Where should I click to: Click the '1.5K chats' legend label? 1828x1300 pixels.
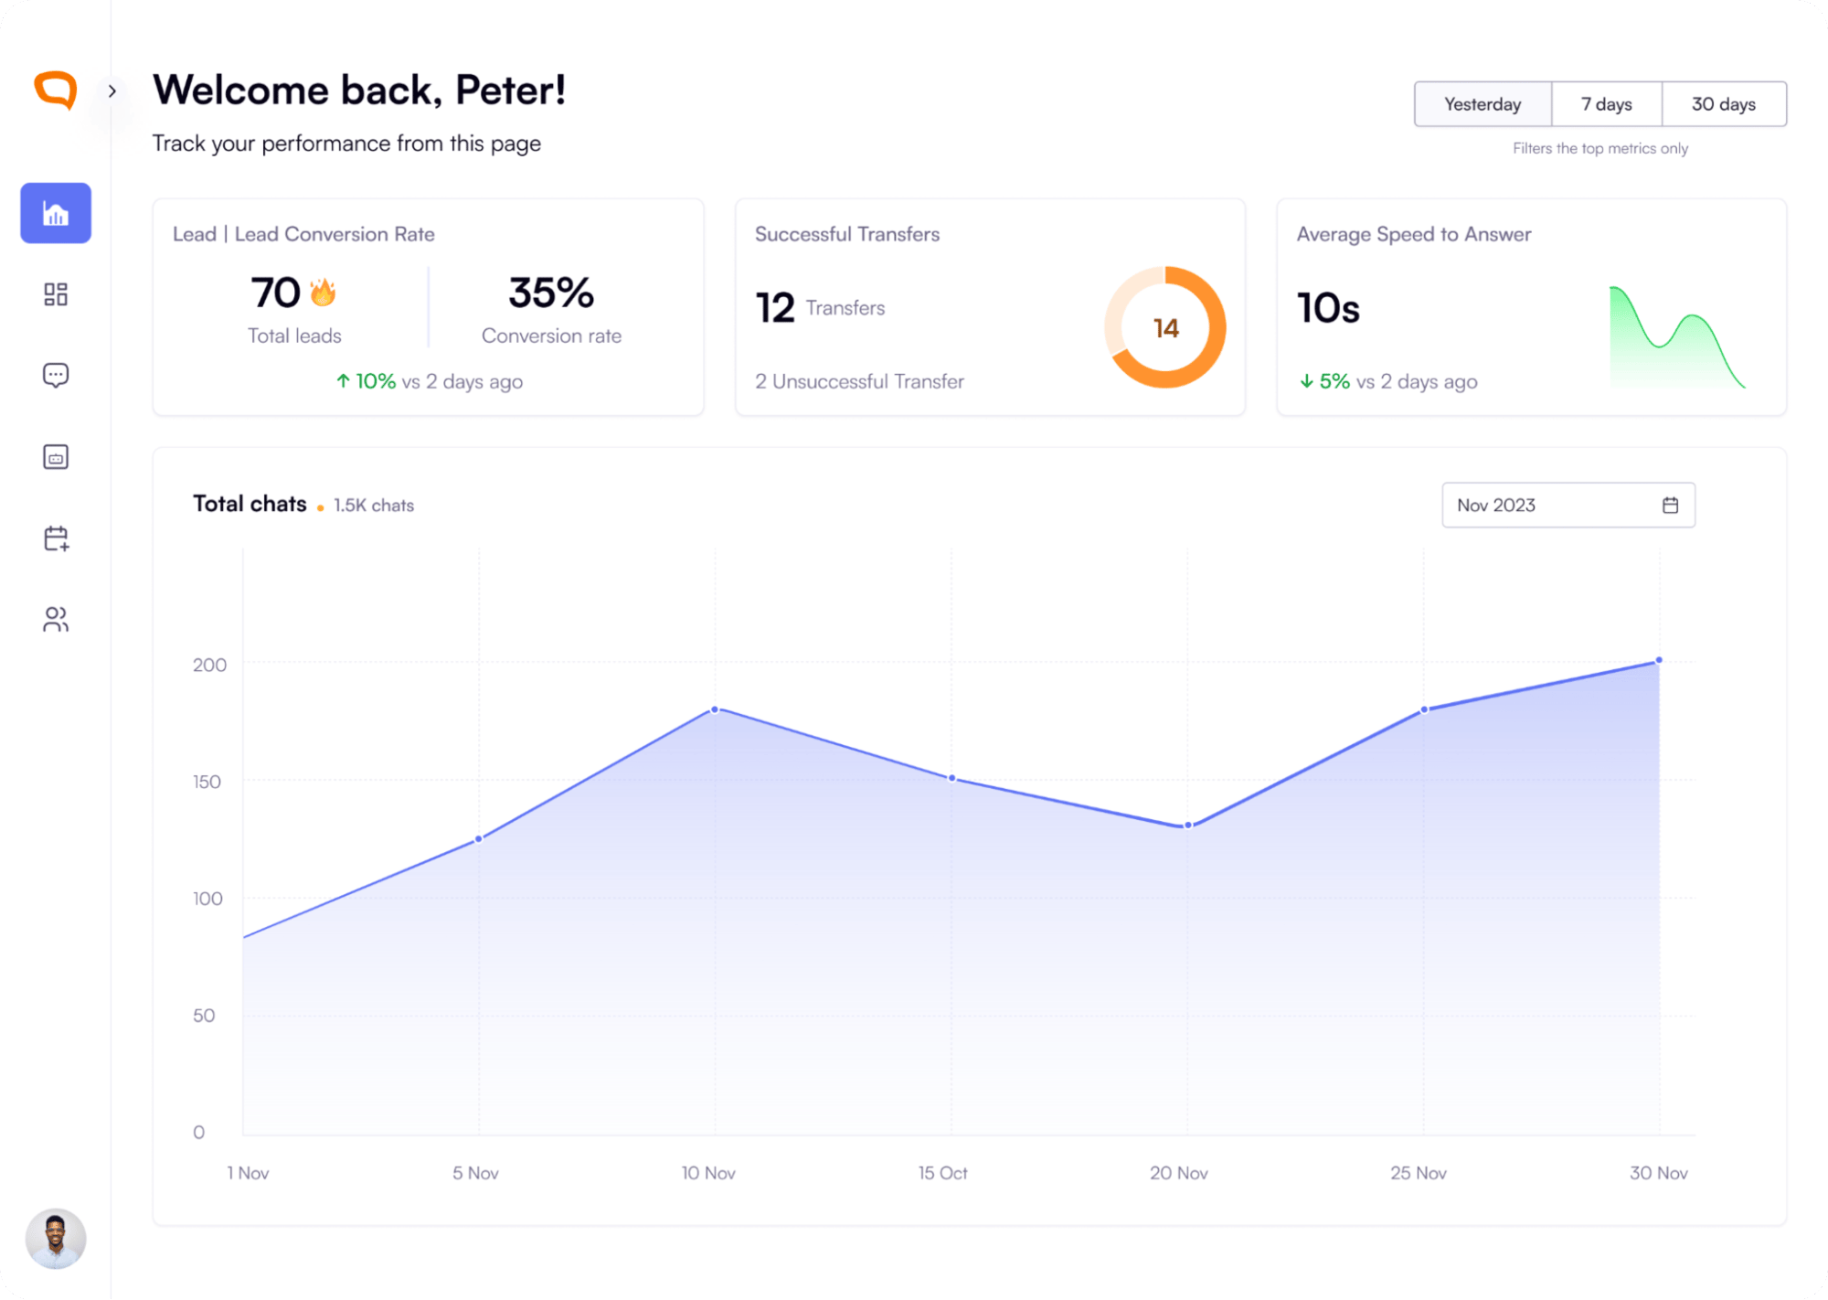[374, 506]
